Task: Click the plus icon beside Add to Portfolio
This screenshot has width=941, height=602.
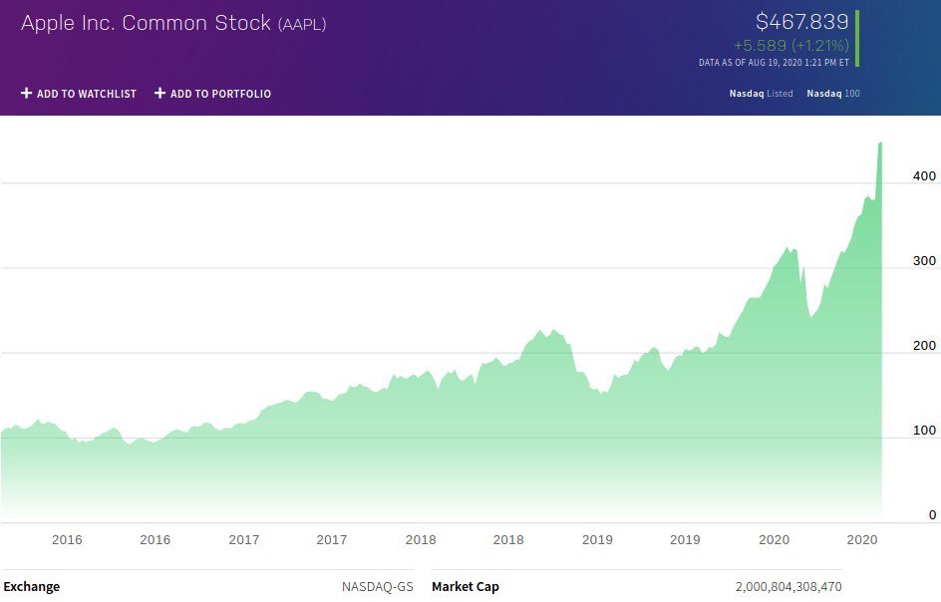Action: pos(159,93)
